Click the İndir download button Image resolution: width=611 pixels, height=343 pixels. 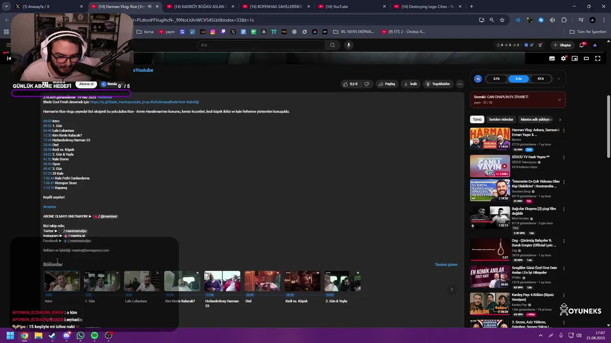tap(411, 84)
